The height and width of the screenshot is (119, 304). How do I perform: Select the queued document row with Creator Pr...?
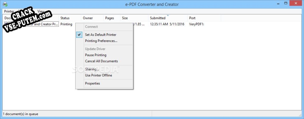[x=31, y=24]
